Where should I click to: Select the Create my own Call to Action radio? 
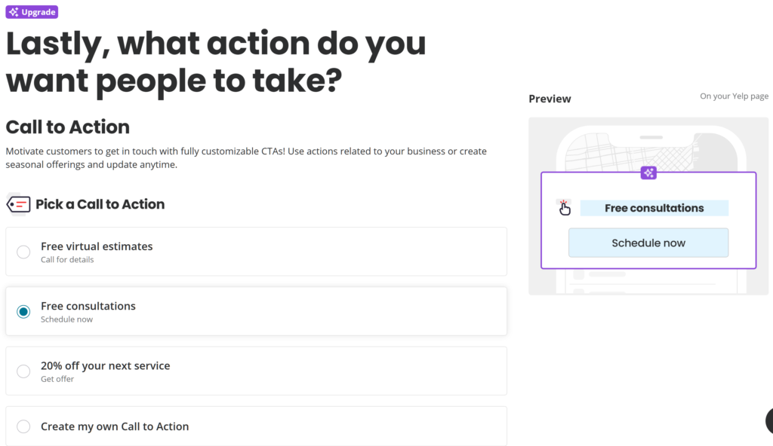(x=23, y=426)
